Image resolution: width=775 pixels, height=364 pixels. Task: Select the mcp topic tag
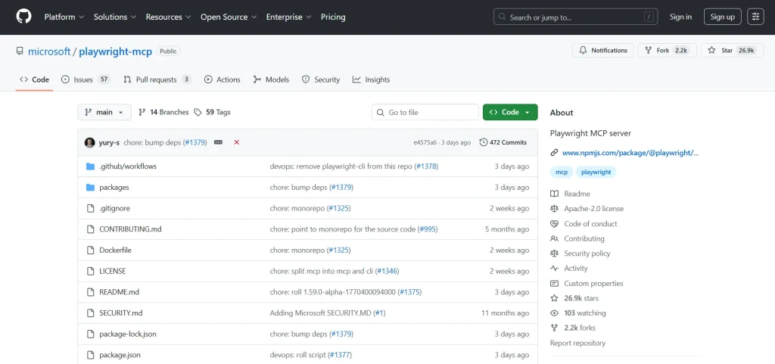click(562, 173)
